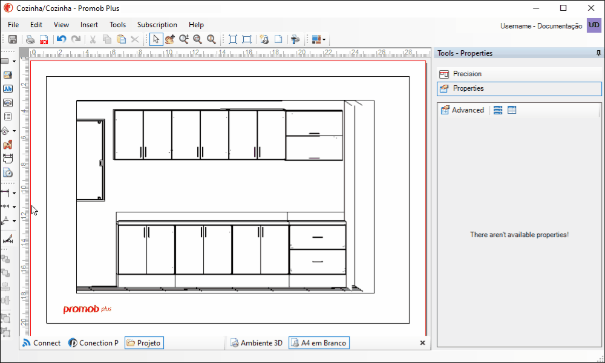Screen dimensions: 605x363
Task: Export the page with the PDF icon
Action: [44, 39]
